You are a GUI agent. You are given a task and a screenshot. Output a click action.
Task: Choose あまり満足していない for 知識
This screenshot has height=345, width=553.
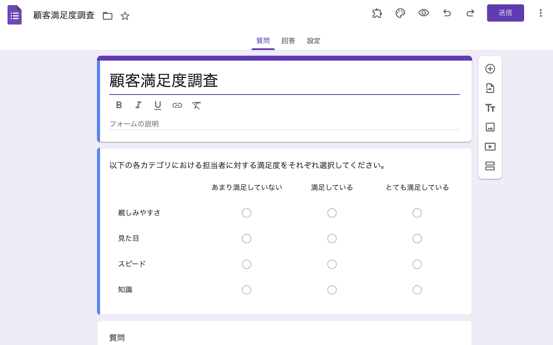[x=246, y=290]
